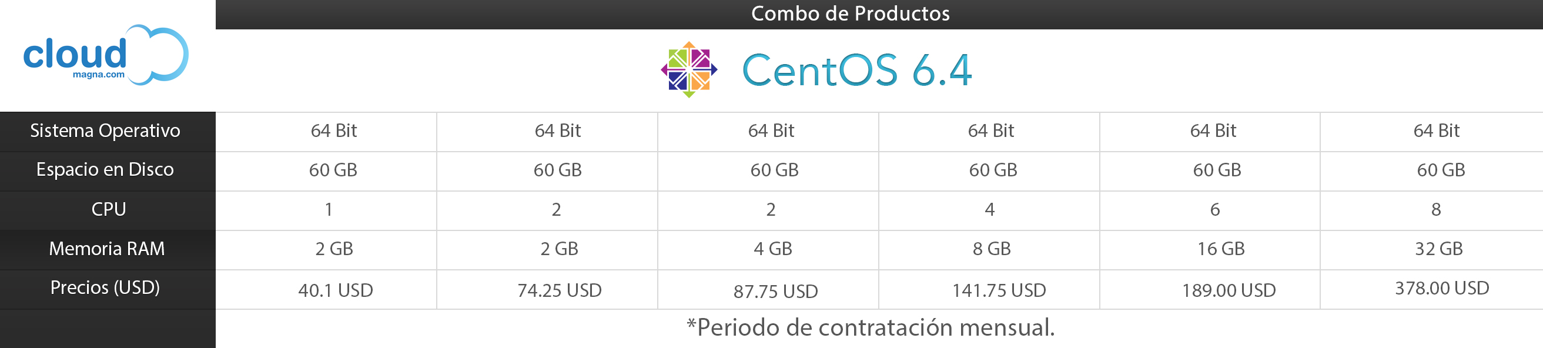Choose the 74.25 USD price plan
Screen dimensions: 1543x348
pyautogui.click(x=560, y=290)
